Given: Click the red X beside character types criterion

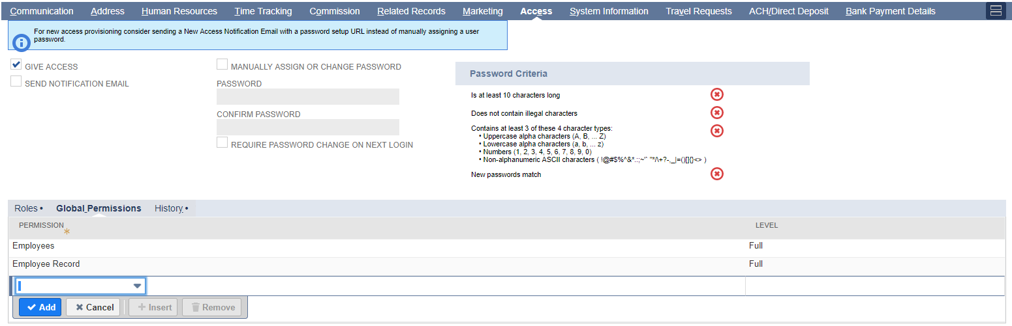Looking at the screenshot, I should 716,131.
